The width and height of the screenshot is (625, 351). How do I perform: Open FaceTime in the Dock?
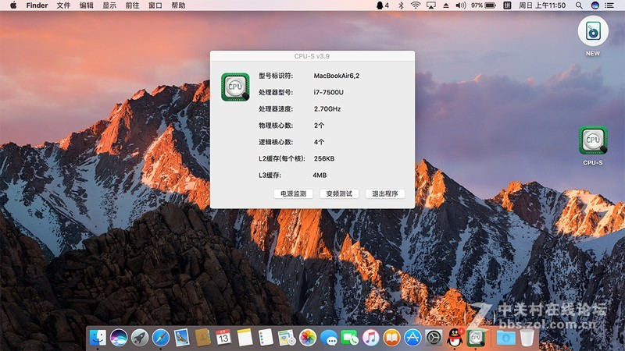[x=349, y=338]
